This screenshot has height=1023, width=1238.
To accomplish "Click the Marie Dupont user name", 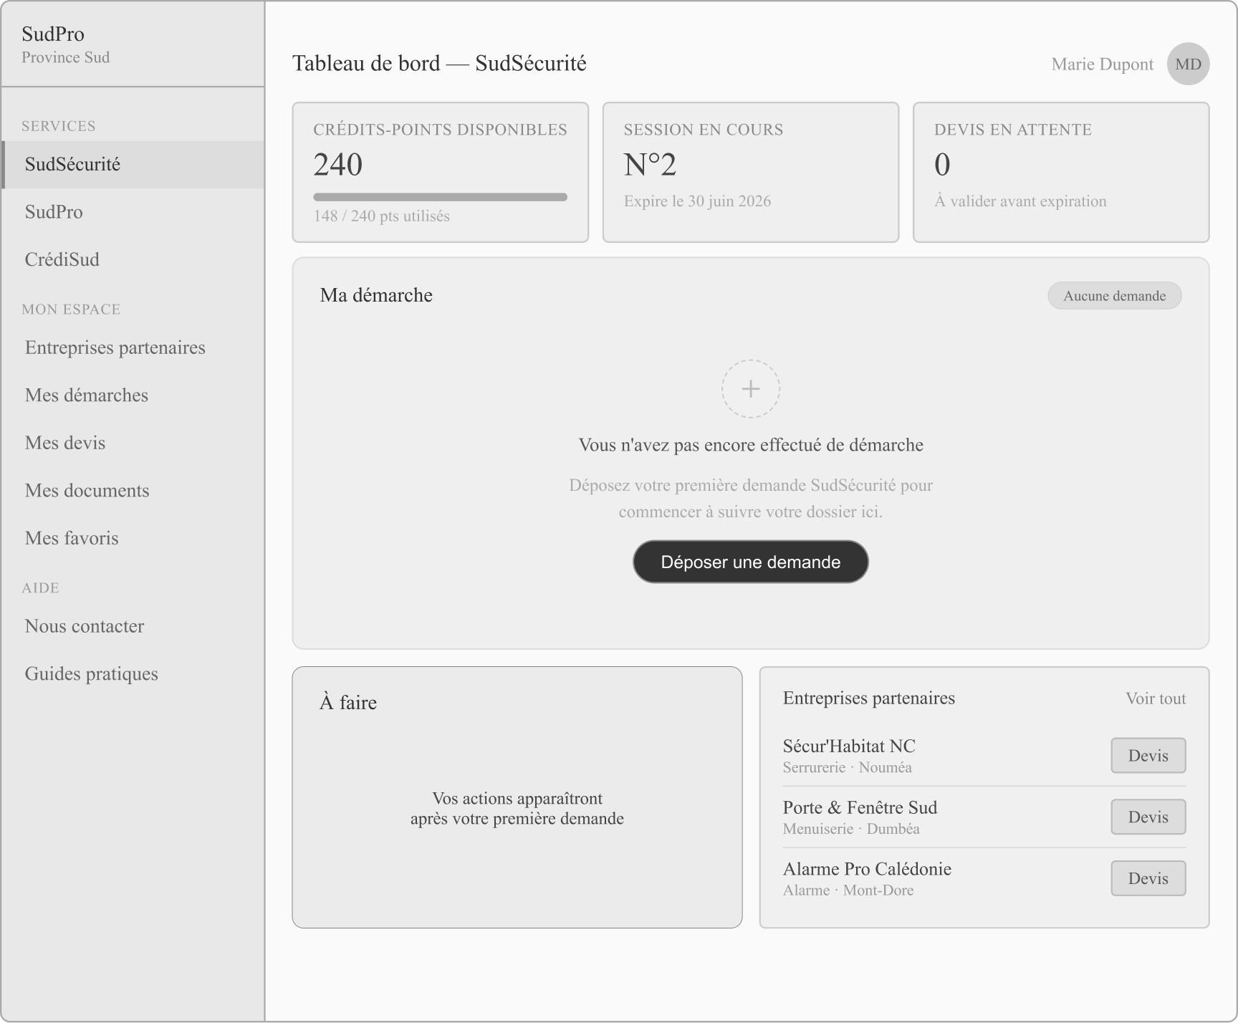I will point(1102,64).
